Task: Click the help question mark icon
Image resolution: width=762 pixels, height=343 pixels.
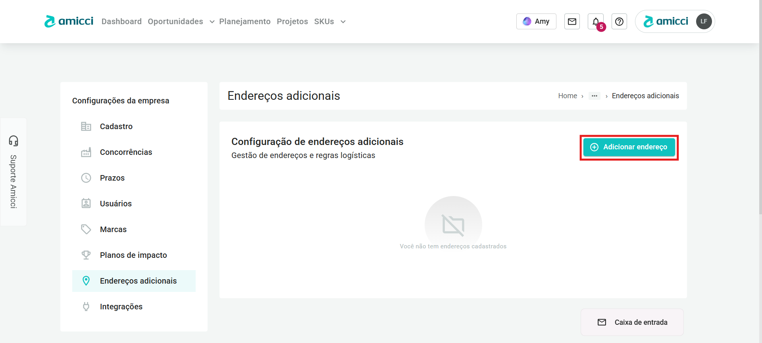Action: tap(619, 21)
